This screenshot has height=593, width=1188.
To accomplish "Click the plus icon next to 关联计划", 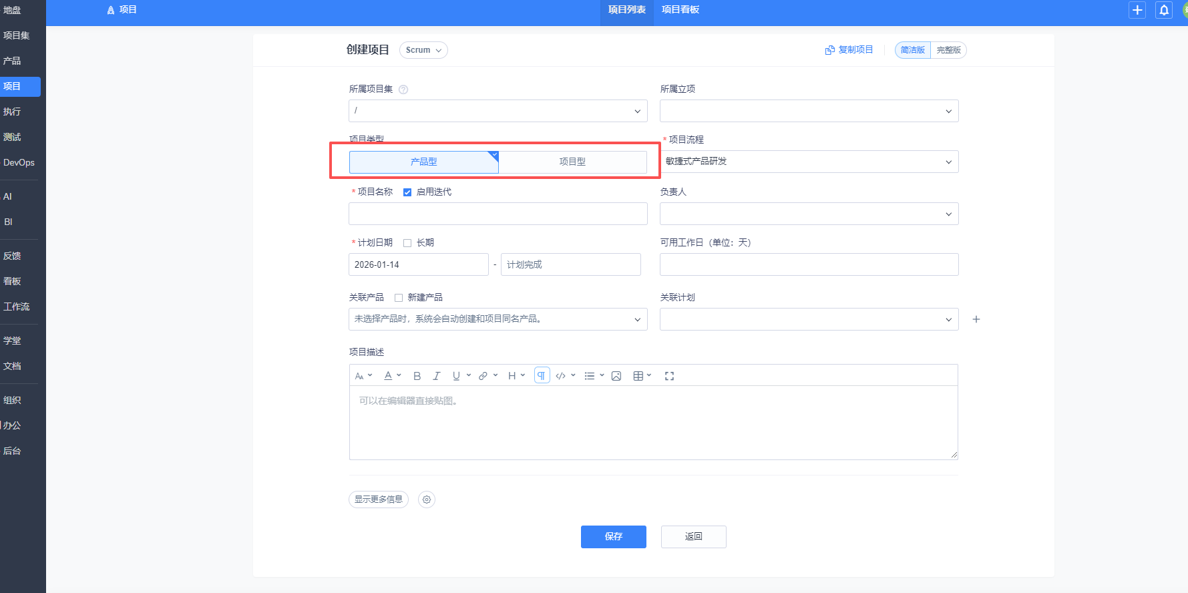I will tap(976, 319).
